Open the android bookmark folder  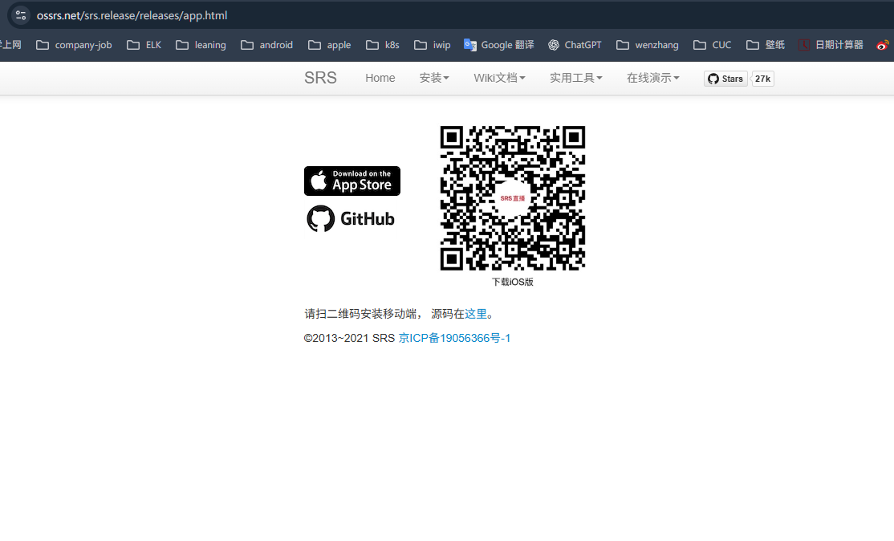click(266, 45)
